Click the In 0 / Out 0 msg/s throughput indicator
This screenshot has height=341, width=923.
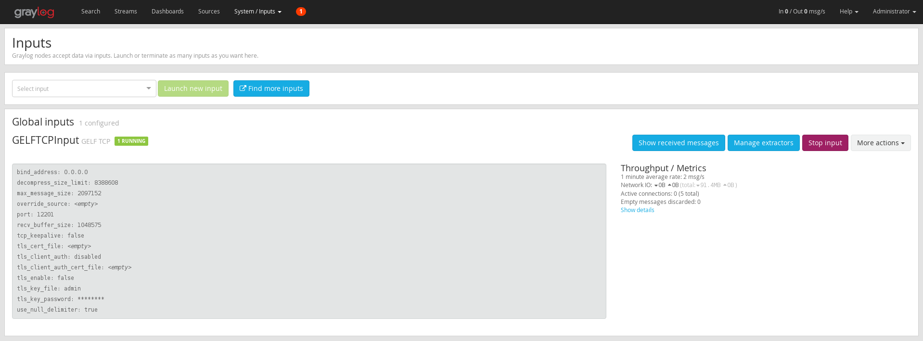tap(802, 12)
